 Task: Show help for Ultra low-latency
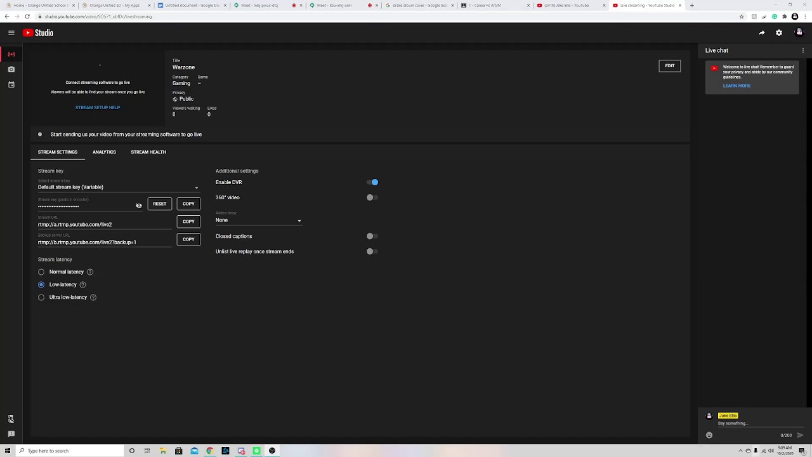93,298
